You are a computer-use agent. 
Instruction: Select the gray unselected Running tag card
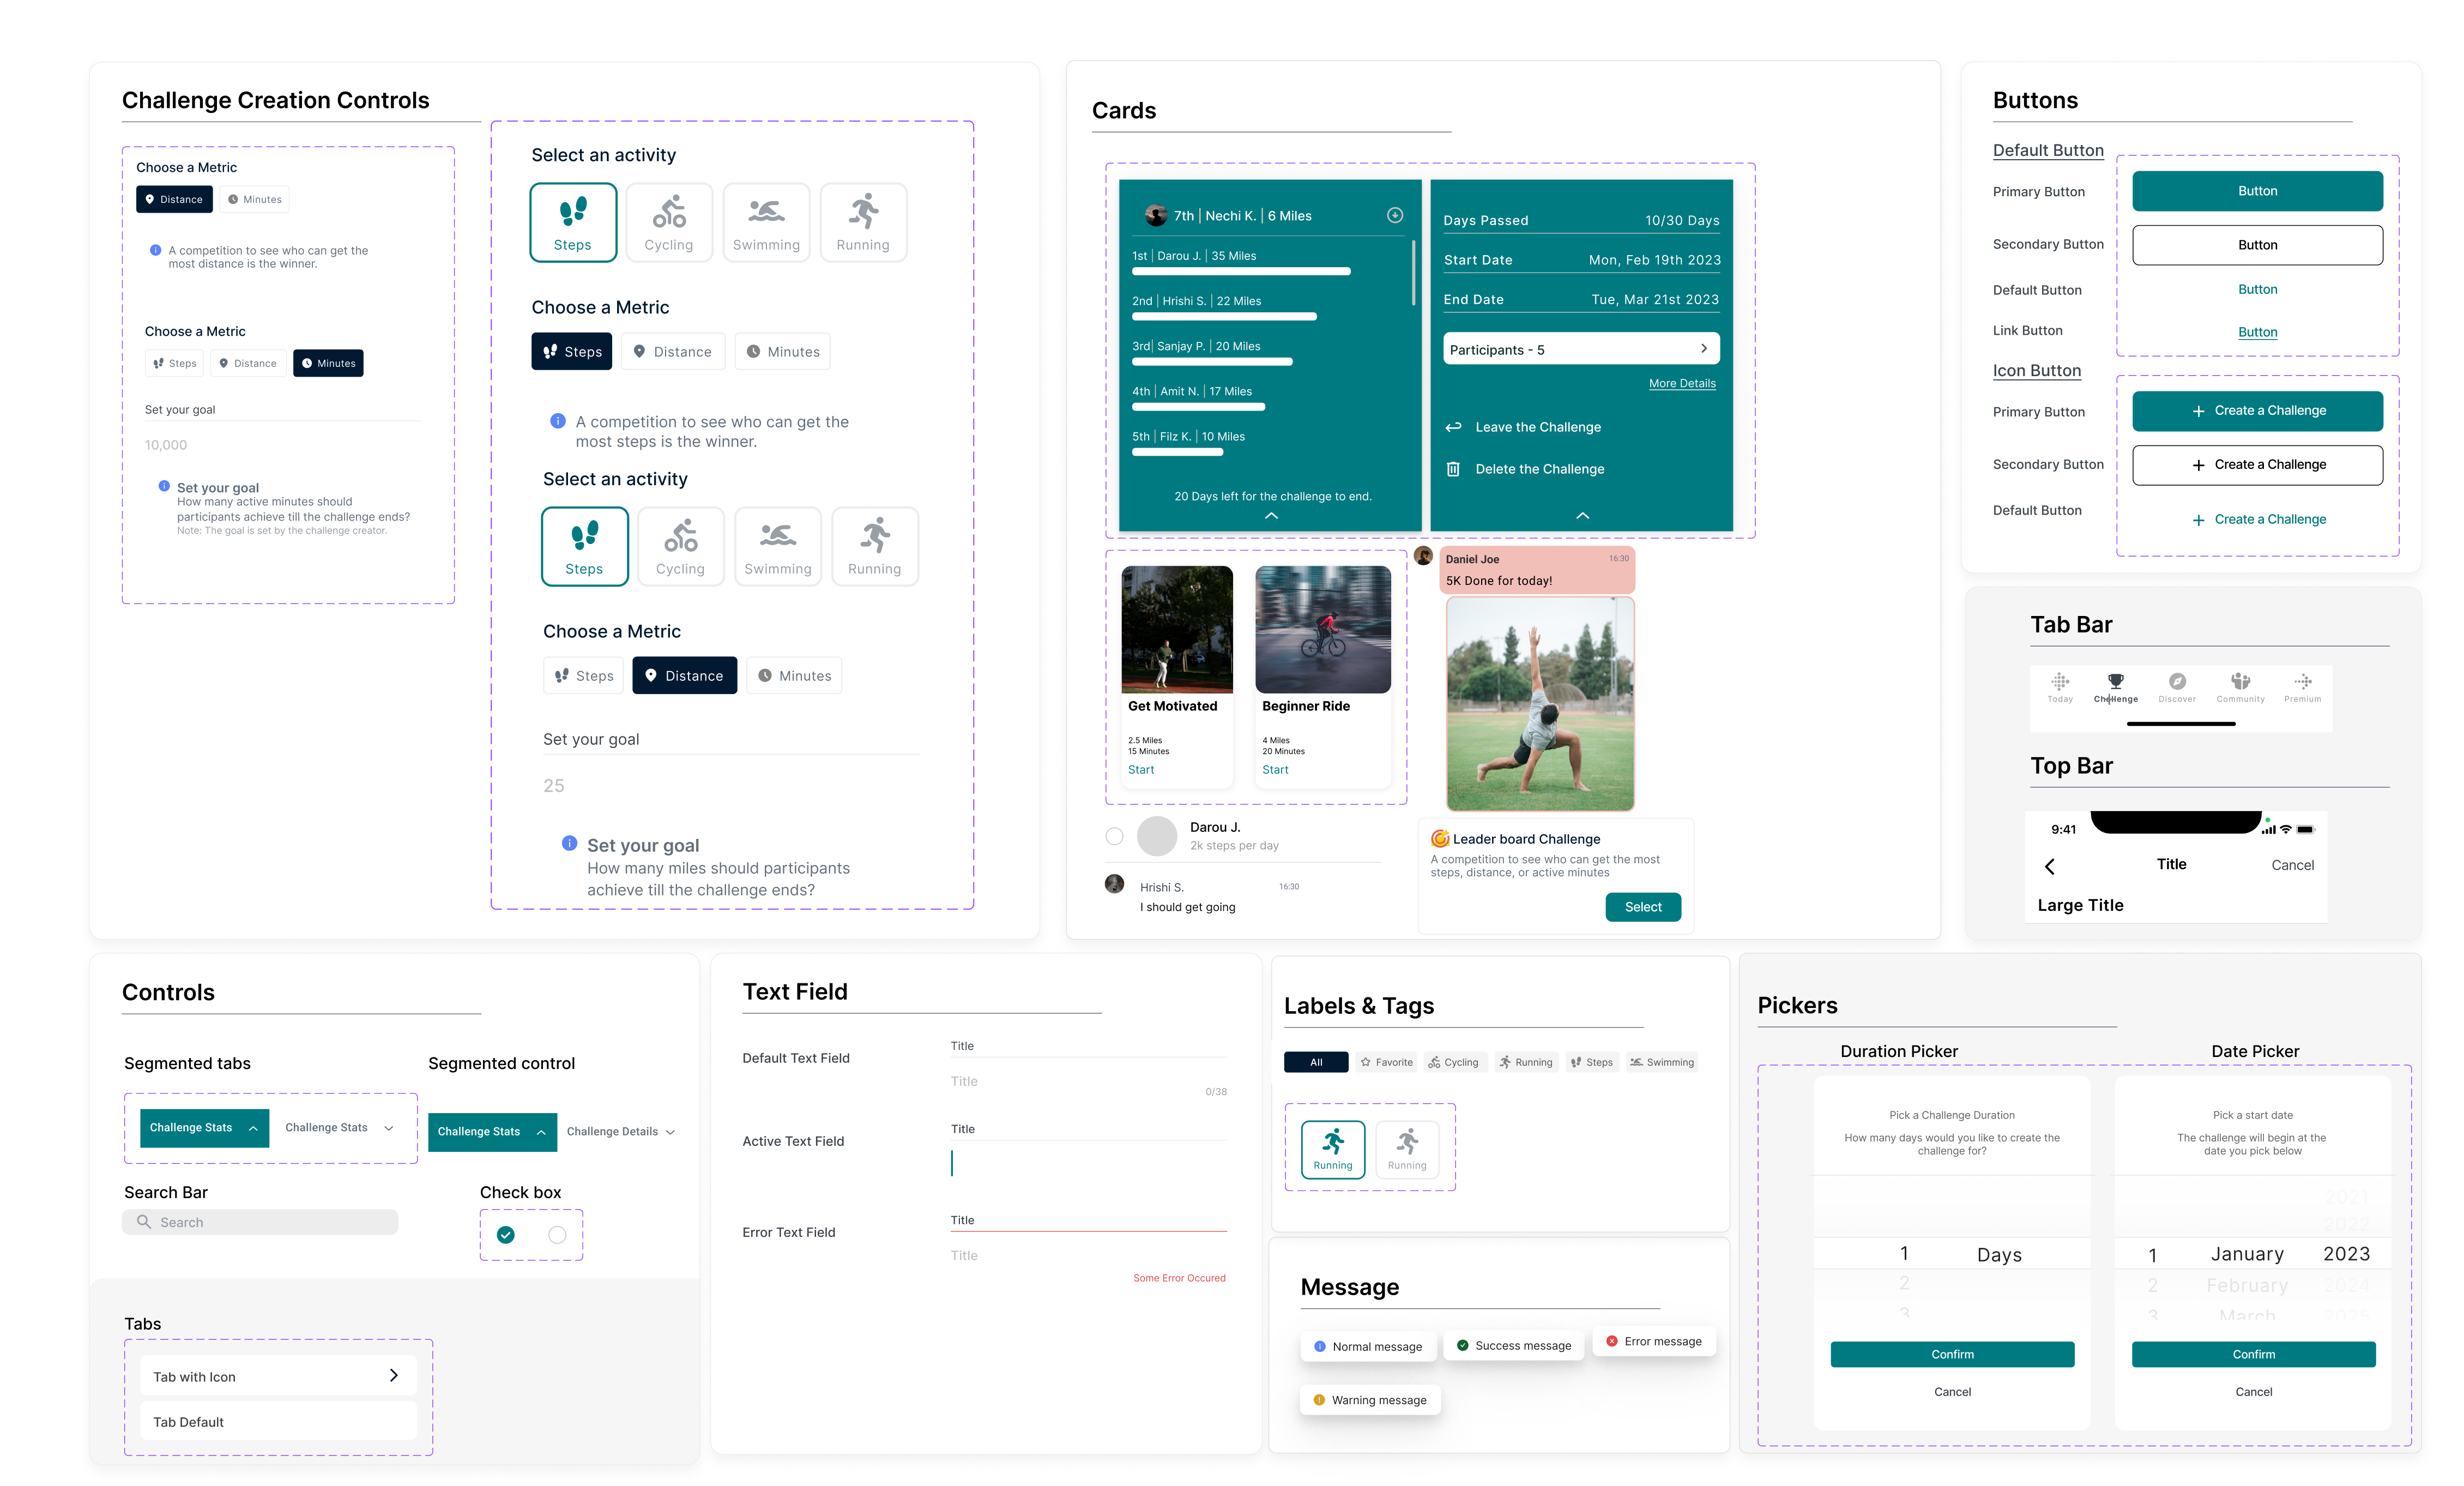pos(1407,1149)
